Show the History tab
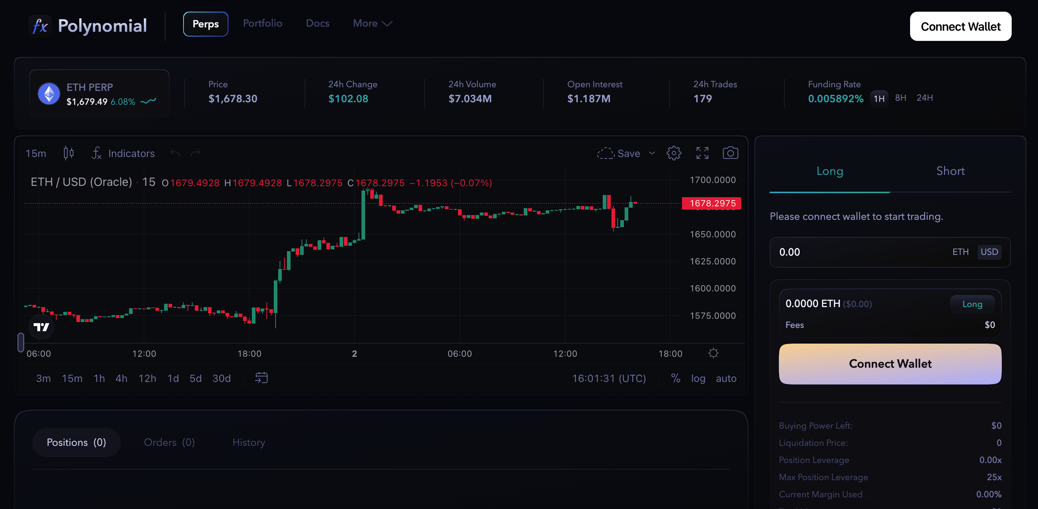This screenshot has height=509, width=1038. pos(249,442)
